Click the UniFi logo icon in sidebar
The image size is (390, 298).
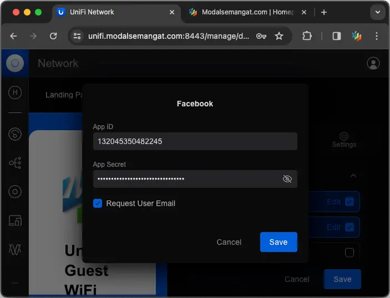click(x=15, y=63)
